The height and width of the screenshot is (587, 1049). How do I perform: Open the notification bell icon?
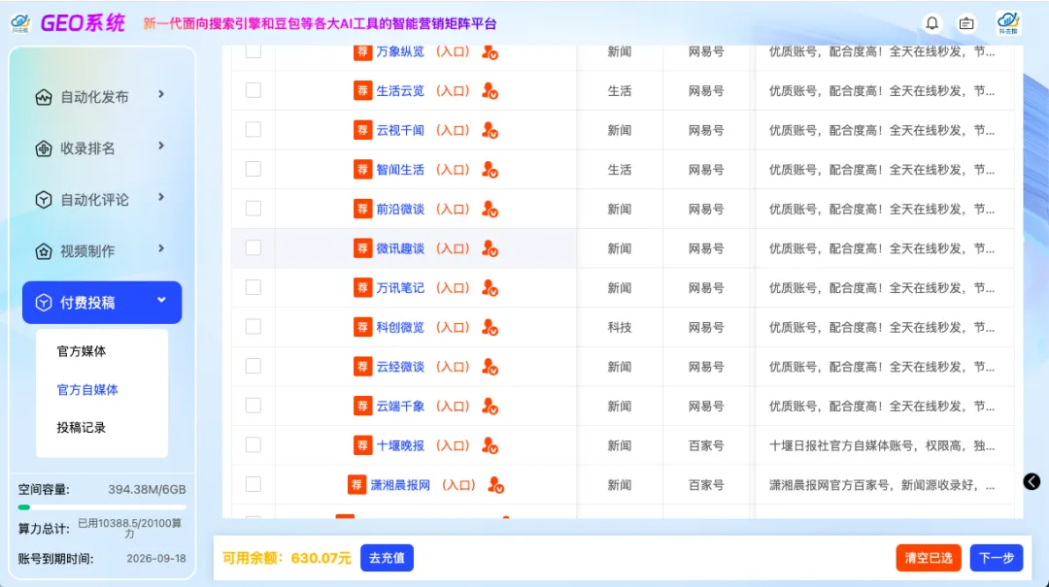(931, 23)
